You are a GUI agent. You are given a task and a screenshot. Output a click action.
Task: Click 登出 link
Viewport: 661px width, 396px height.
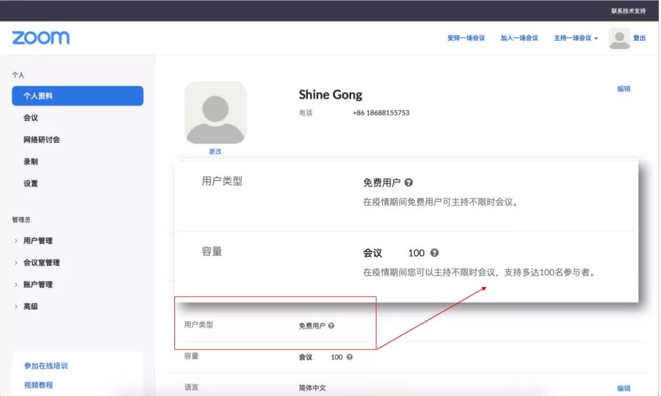639,38
